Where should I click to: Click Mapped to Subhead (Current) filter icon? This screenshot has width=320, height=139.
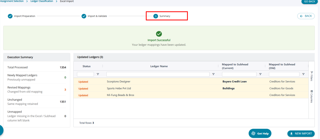260,74
